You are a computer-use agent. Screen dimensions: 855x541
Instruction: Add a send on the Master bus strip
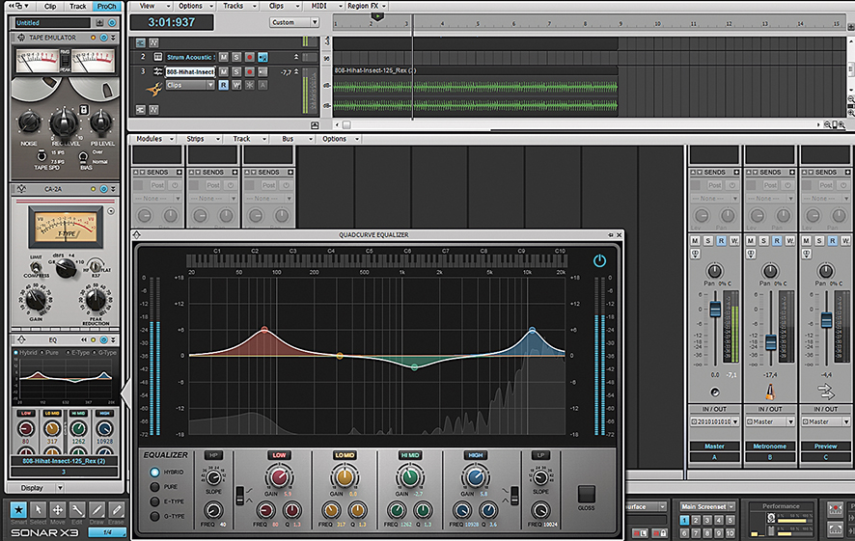[736, 173]
